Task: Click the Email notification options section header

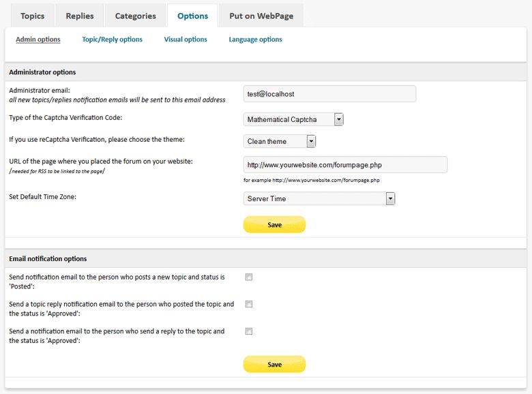Action: [48, 259]
